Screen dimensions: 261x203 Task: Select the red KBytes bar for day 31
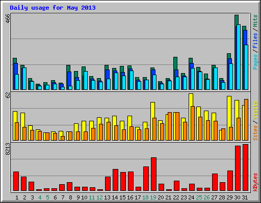tap(245, 167)
